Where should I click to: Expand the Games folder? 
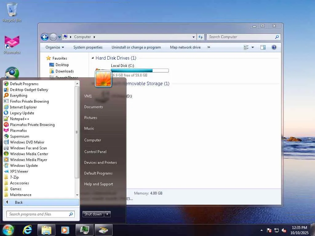pos(13,189)
